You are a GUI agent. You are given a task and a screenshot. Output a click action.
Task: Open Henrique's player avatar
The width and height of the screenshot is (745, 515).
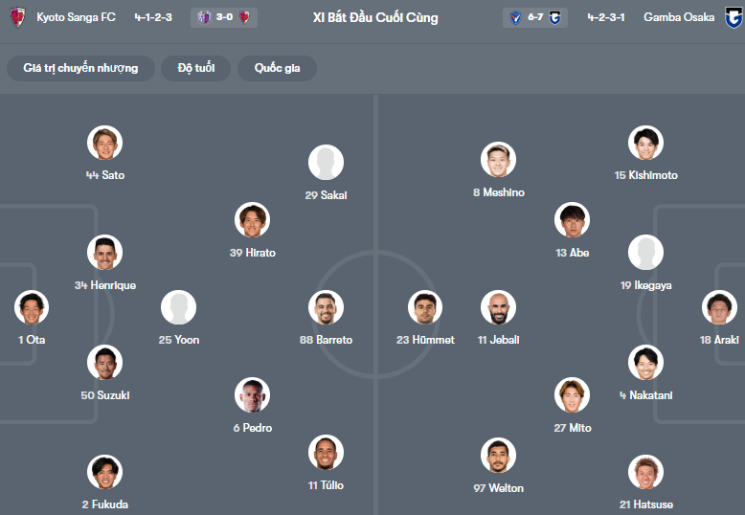point(104,253)
